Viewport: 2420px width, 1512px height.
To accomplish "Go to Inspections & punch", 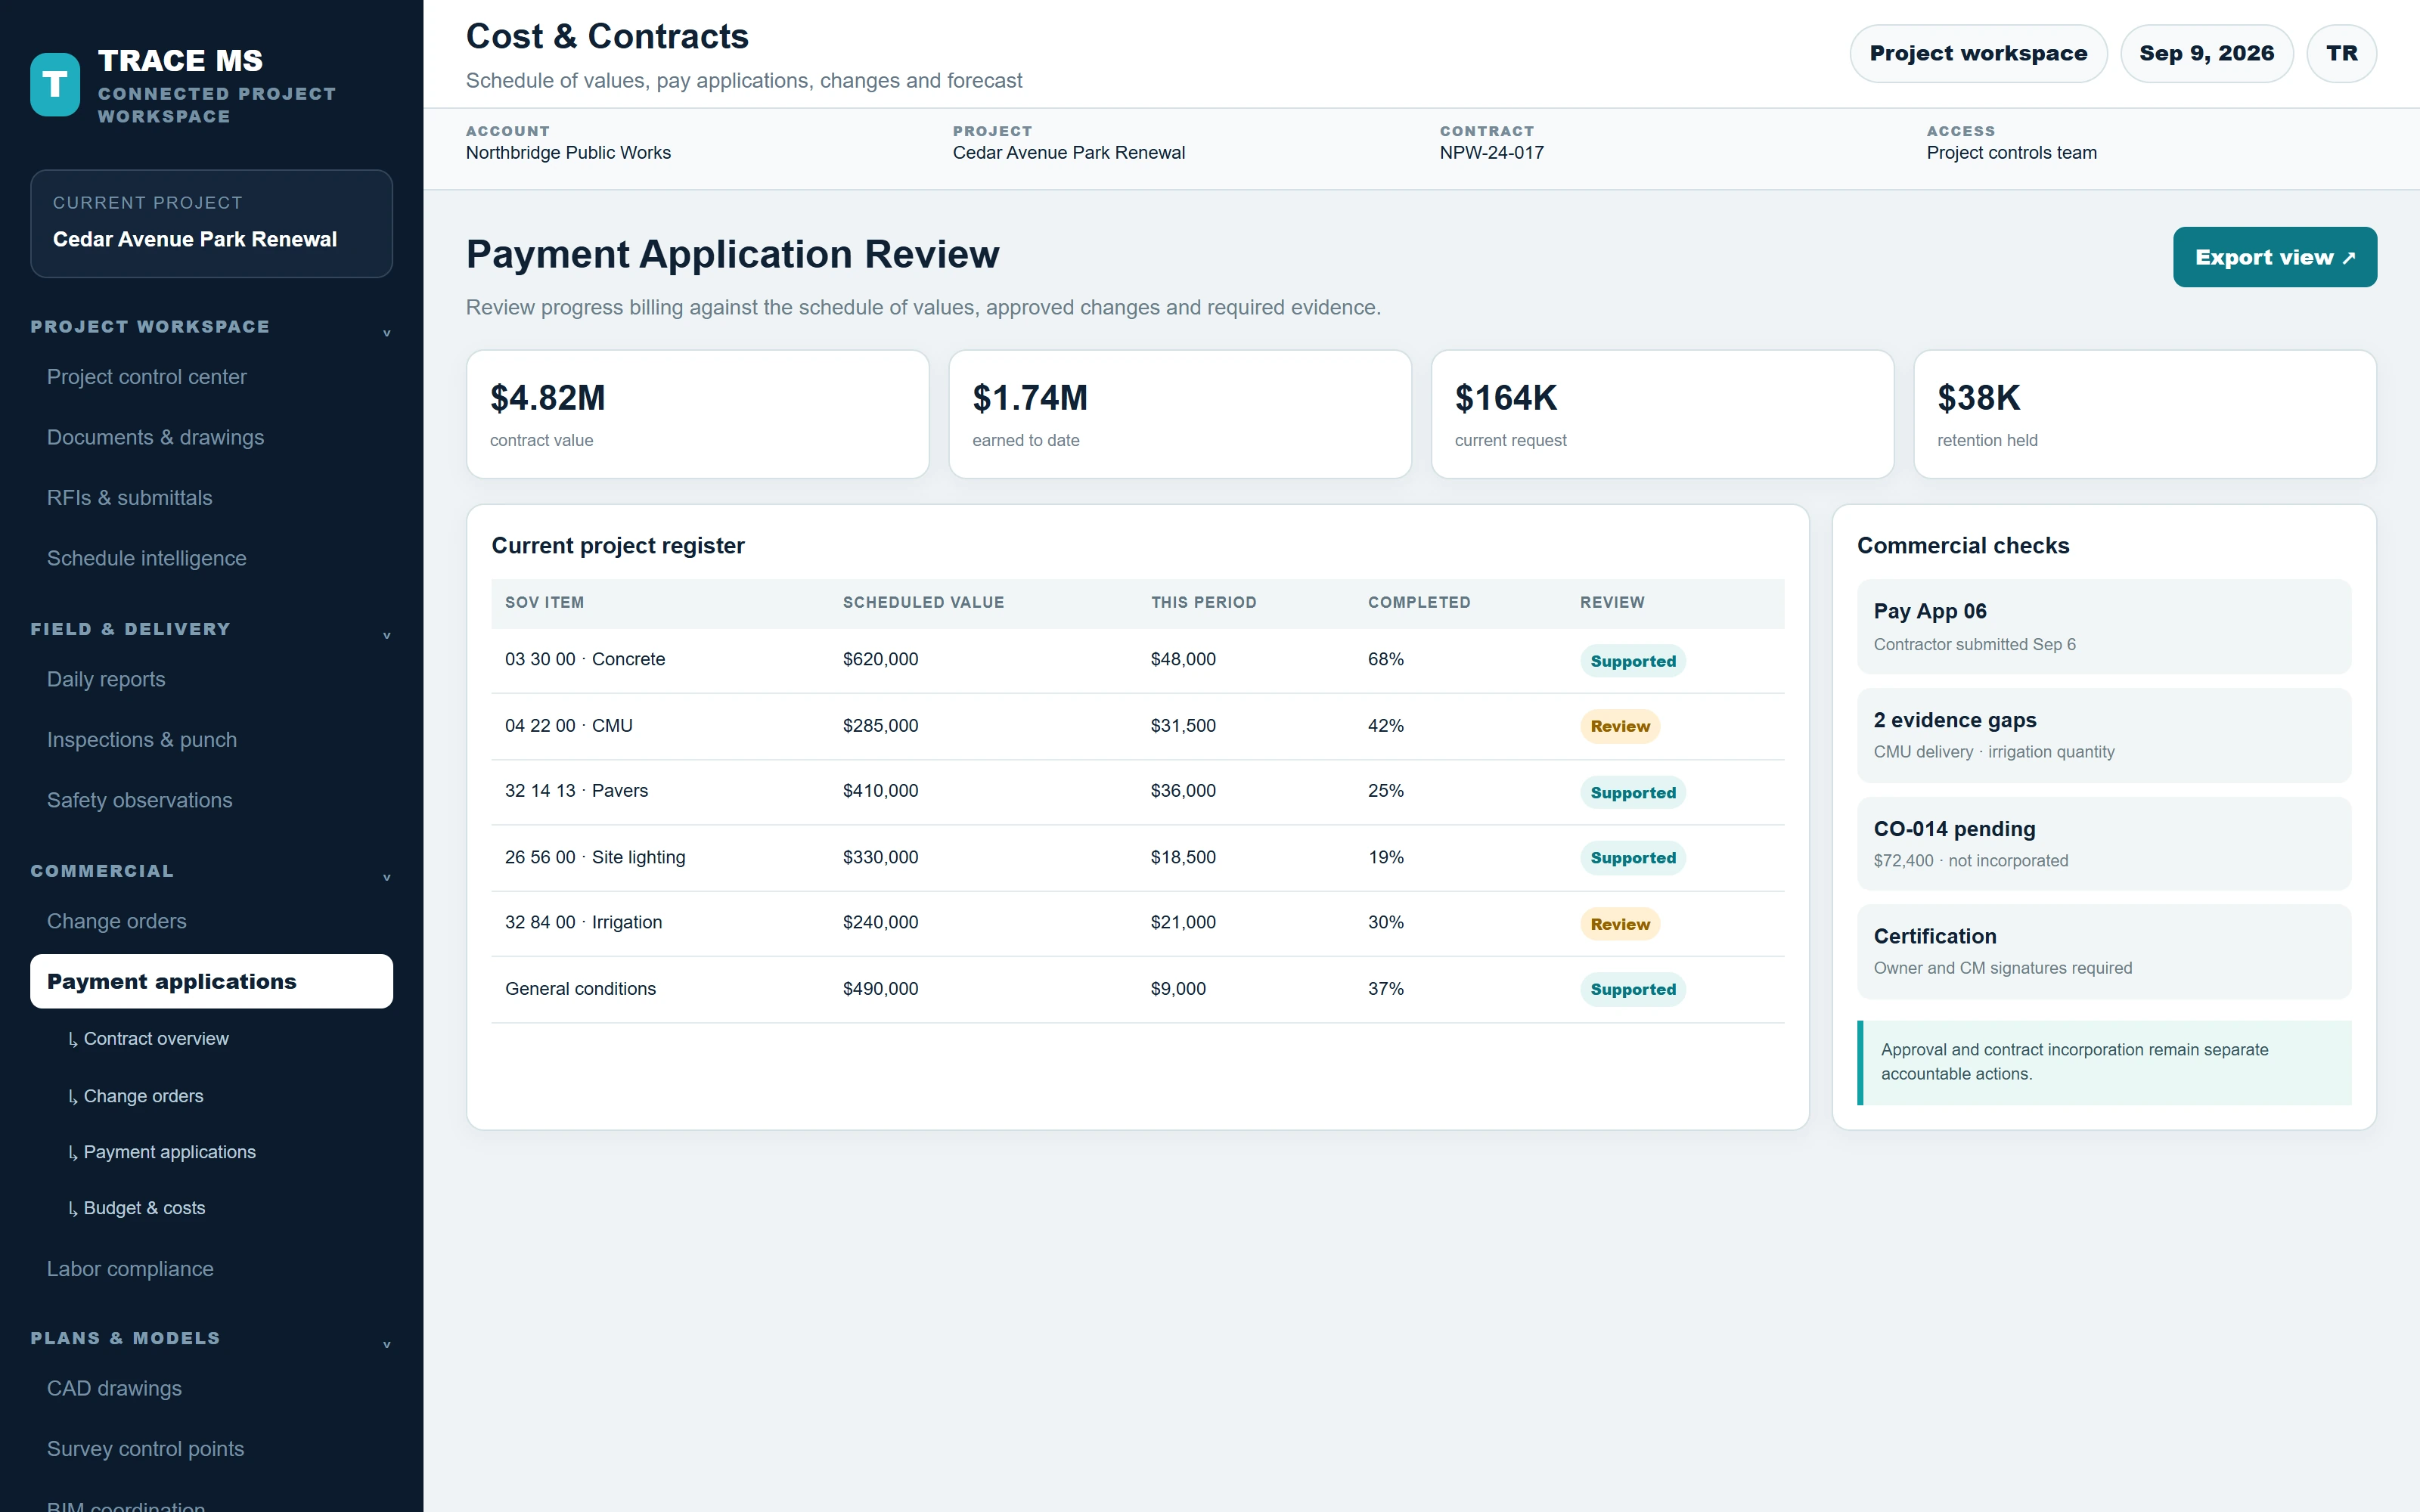I will click(x=211, y=740).
